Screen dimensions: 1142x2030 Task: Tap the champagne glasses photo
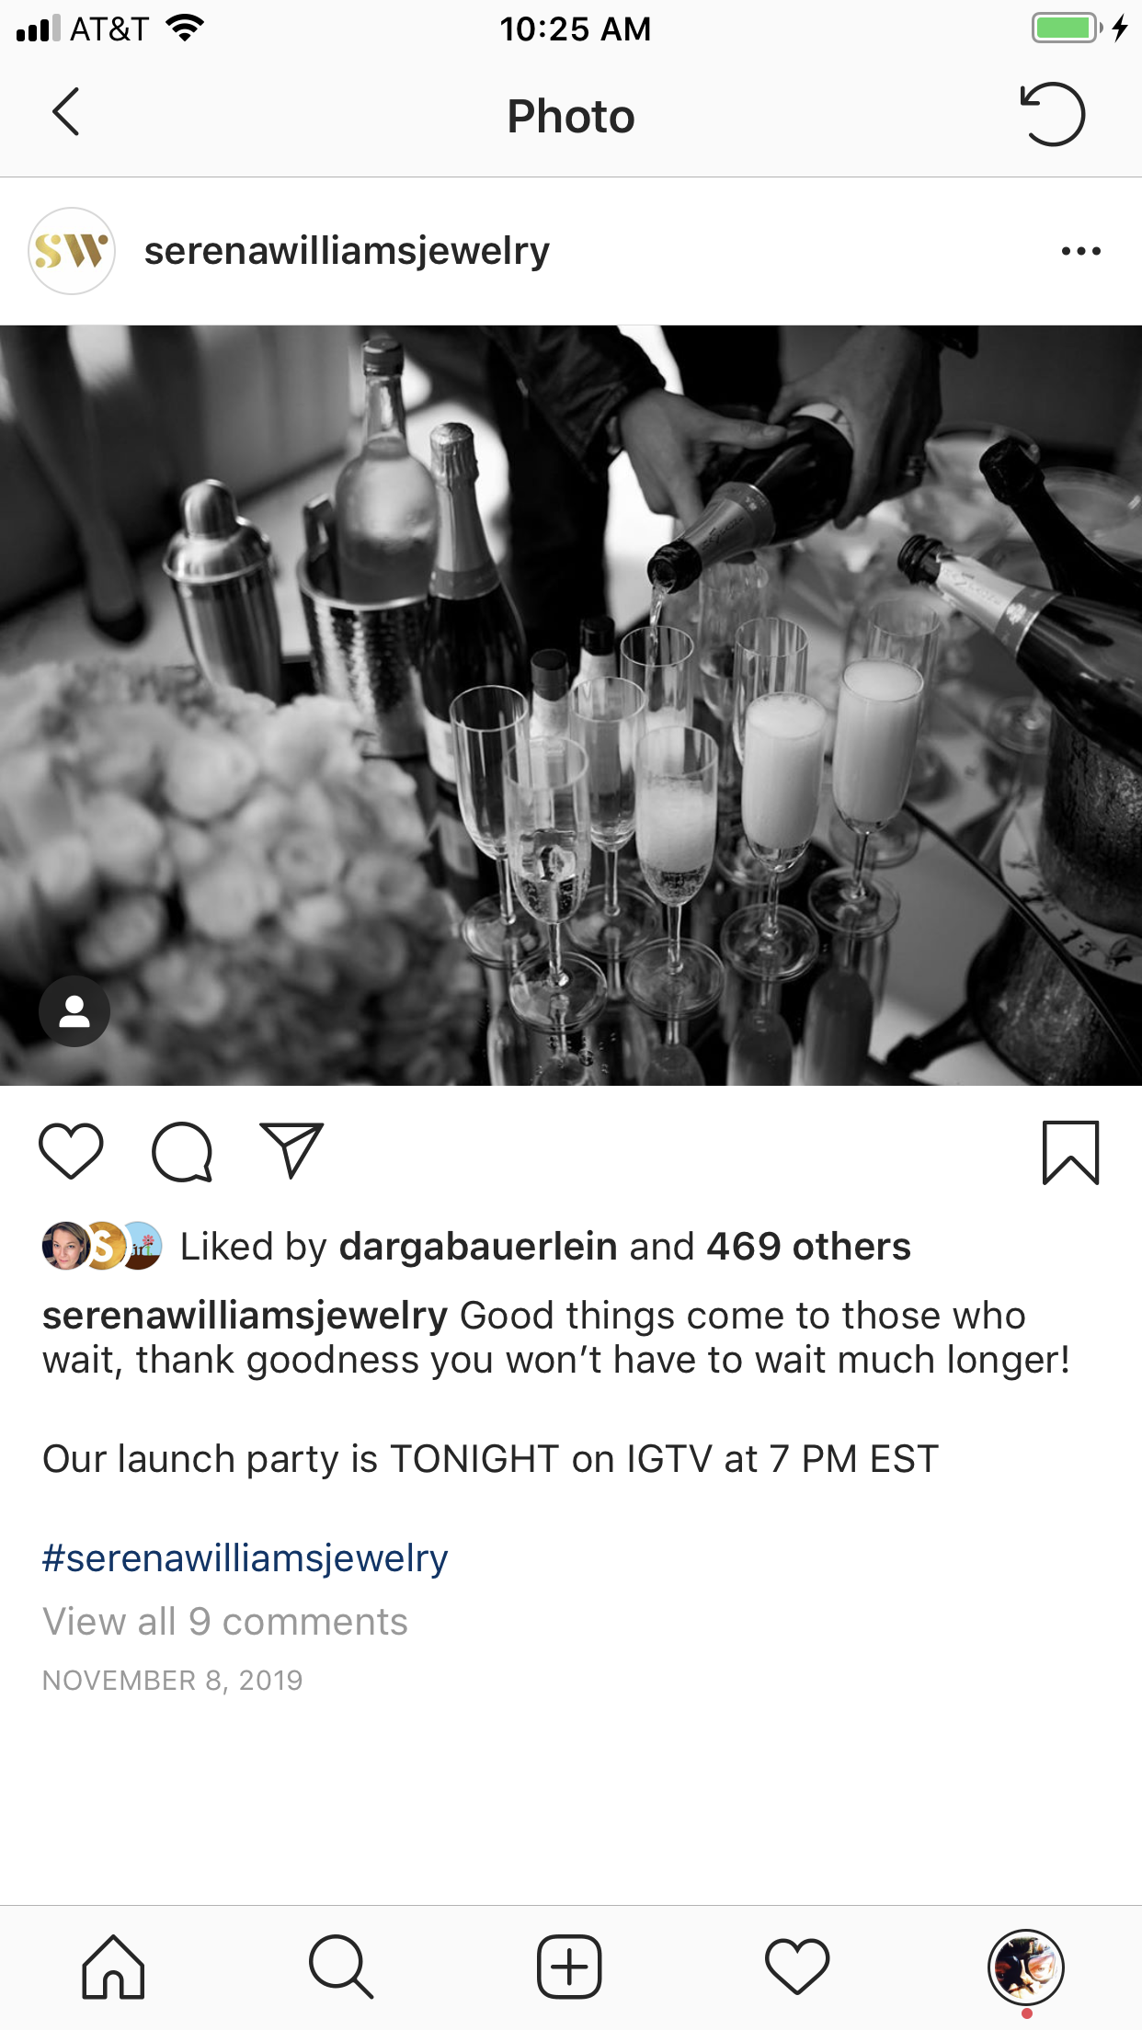571,705
